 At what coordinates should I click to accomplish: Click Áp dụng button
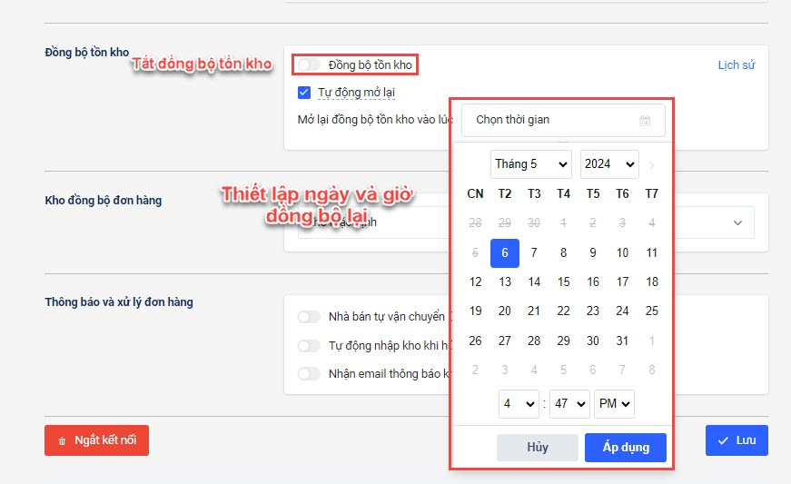coord(626,447)
